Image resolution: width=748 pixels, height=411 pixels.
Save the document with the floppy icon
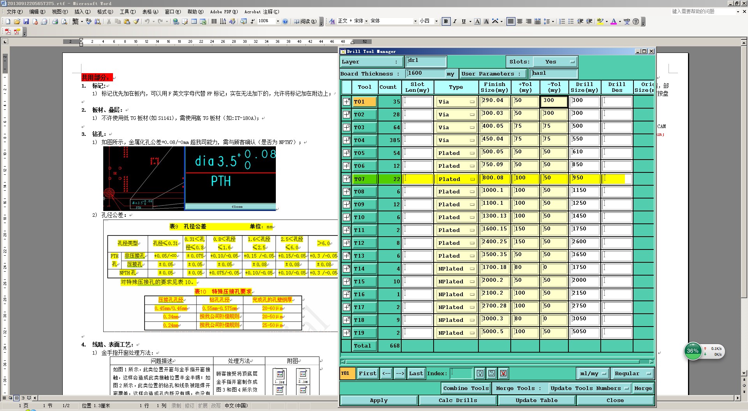(26, 21)
